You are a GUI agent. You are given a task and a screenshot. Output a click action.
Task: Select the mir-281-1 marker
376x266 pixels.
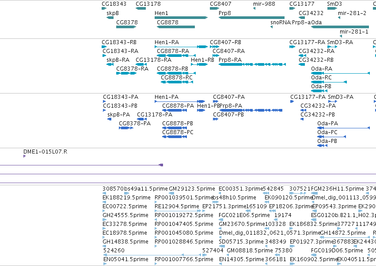click(341, 36)
